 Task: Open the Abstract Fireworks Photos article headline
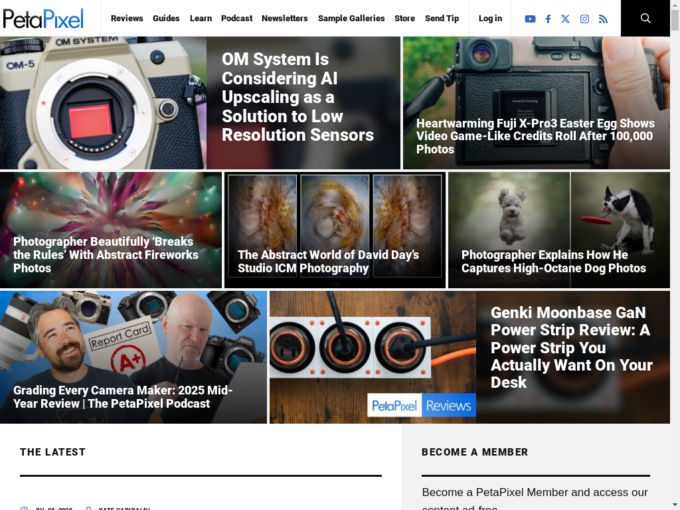pos(106,254)
